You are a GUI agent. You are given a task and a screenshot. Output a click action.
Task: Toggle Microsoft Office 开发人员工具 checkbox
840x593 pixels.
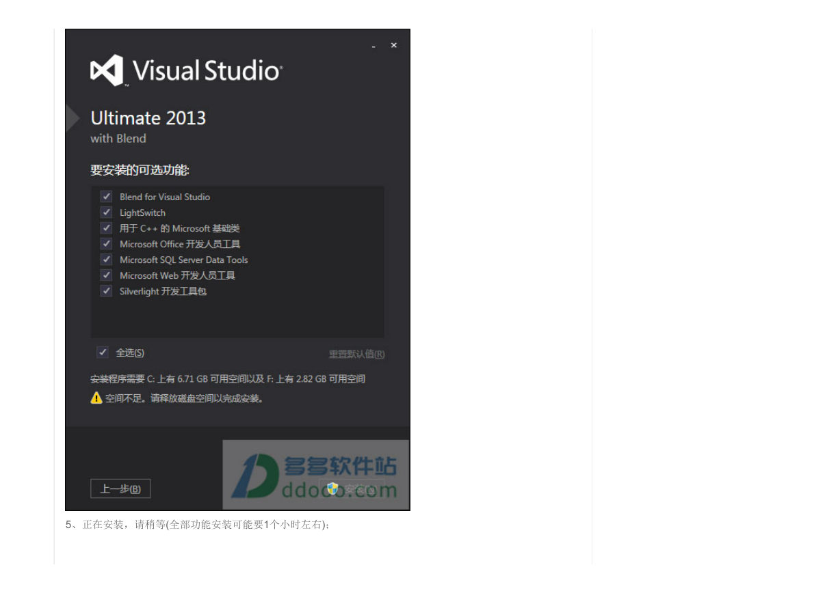pos(106,244)
